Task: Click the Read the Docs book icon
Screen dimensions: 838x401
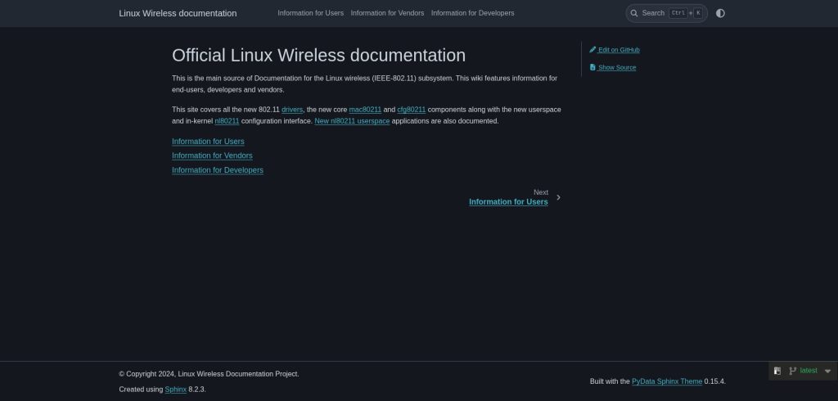Action: [777, 371]
